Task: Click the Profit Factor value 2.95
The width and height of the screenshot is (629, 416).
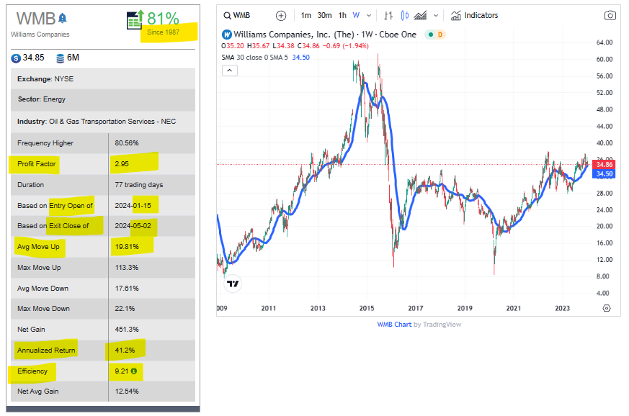Action: tap(122, 164)
